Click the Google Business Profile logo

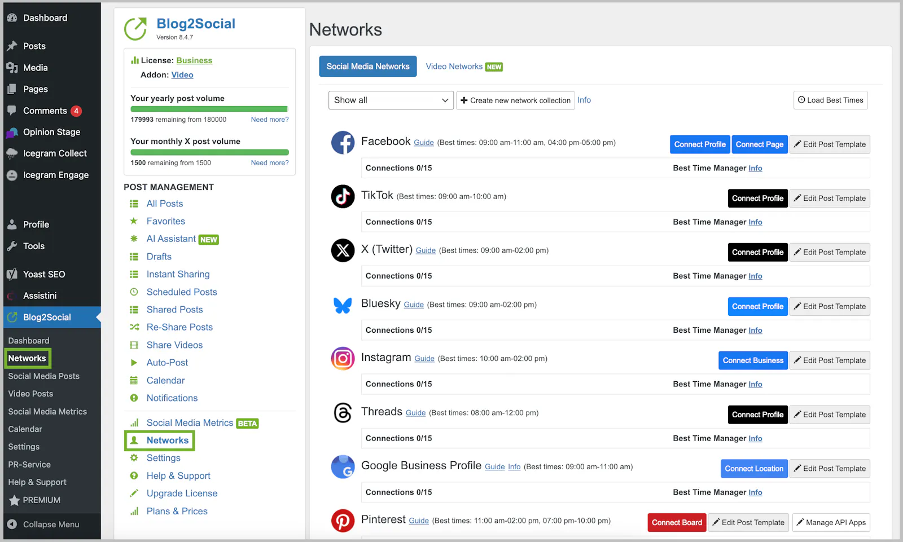click(x=343, y=466)
